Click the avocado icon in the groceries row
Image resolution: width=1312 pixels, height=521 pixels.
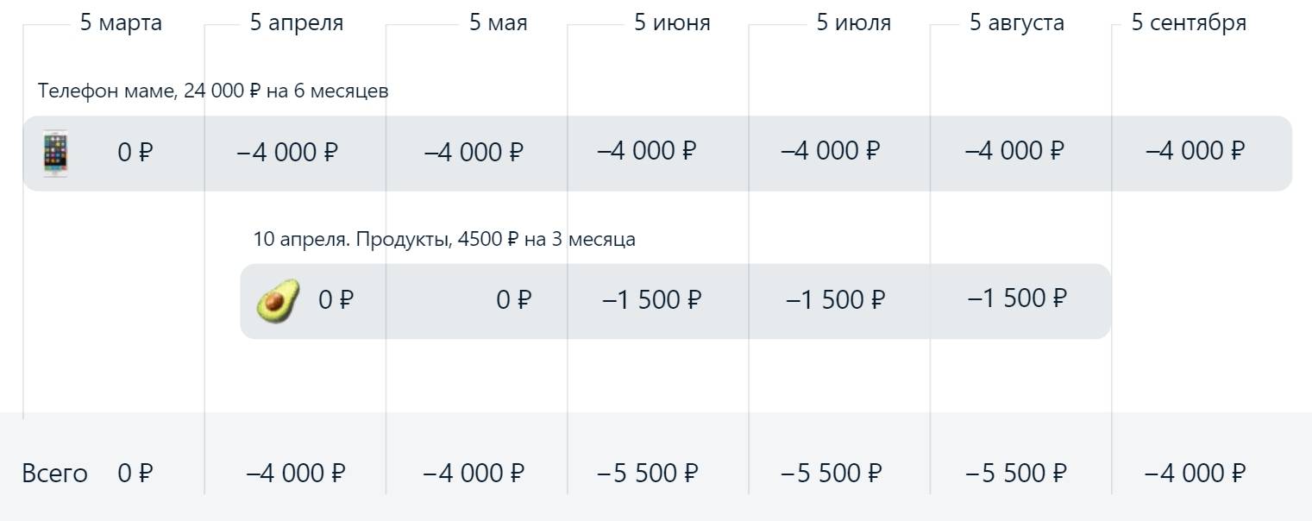click(278, 301)
